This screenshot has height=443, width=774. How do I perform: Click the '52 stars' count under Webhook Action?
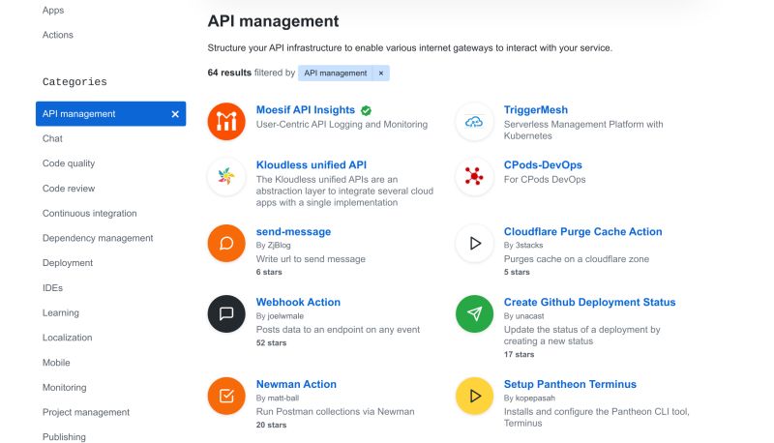[271, 342]
